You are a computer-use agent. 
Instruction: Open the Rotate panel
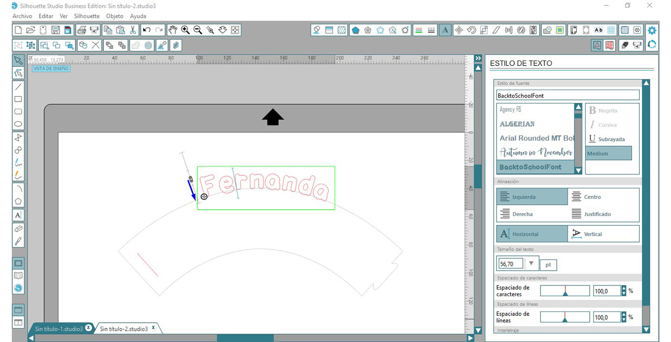point(471,30)
